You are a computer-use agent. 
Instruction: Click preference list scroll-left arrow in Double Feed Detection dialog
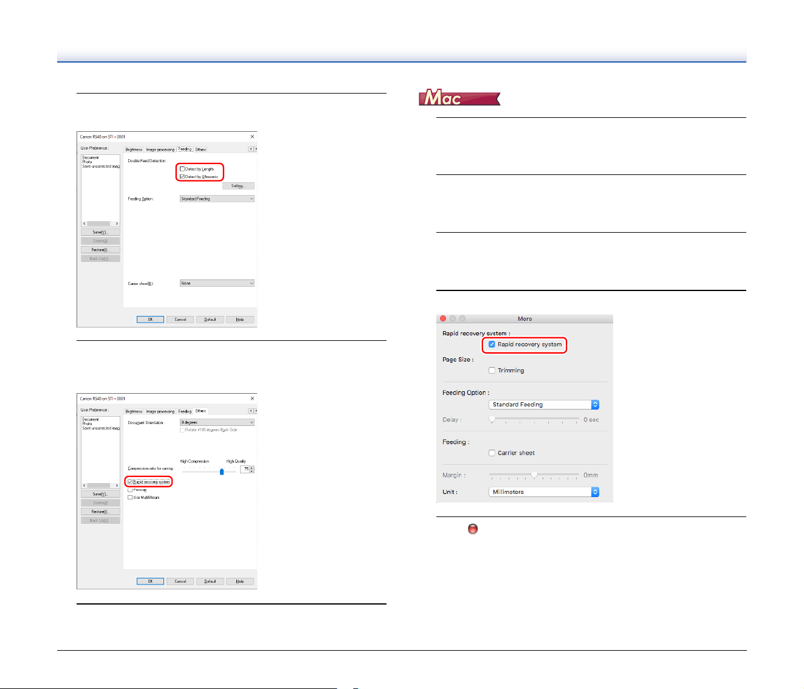pos(84,224)
